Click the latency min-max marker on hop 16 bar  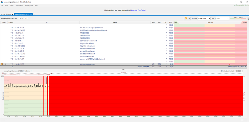pyautogui.click(x=230, y=64)
